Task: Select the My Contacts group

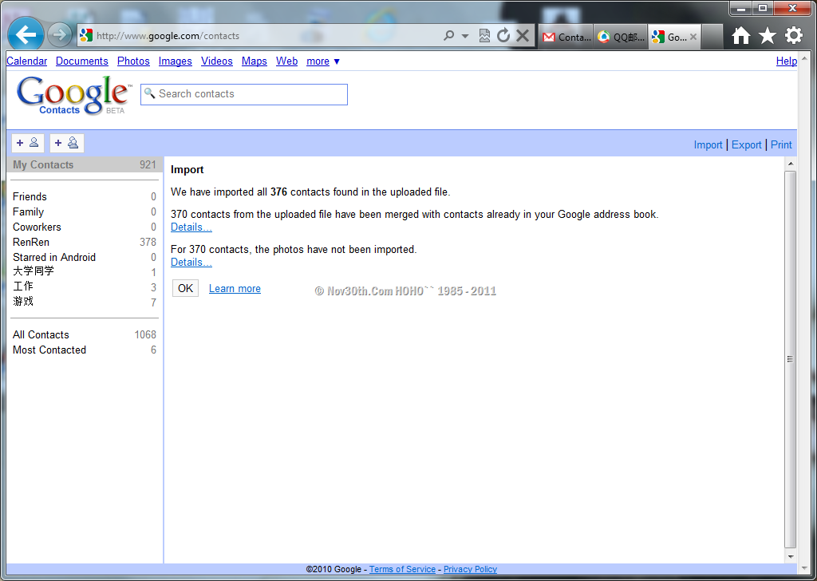Action: (85, 164)
